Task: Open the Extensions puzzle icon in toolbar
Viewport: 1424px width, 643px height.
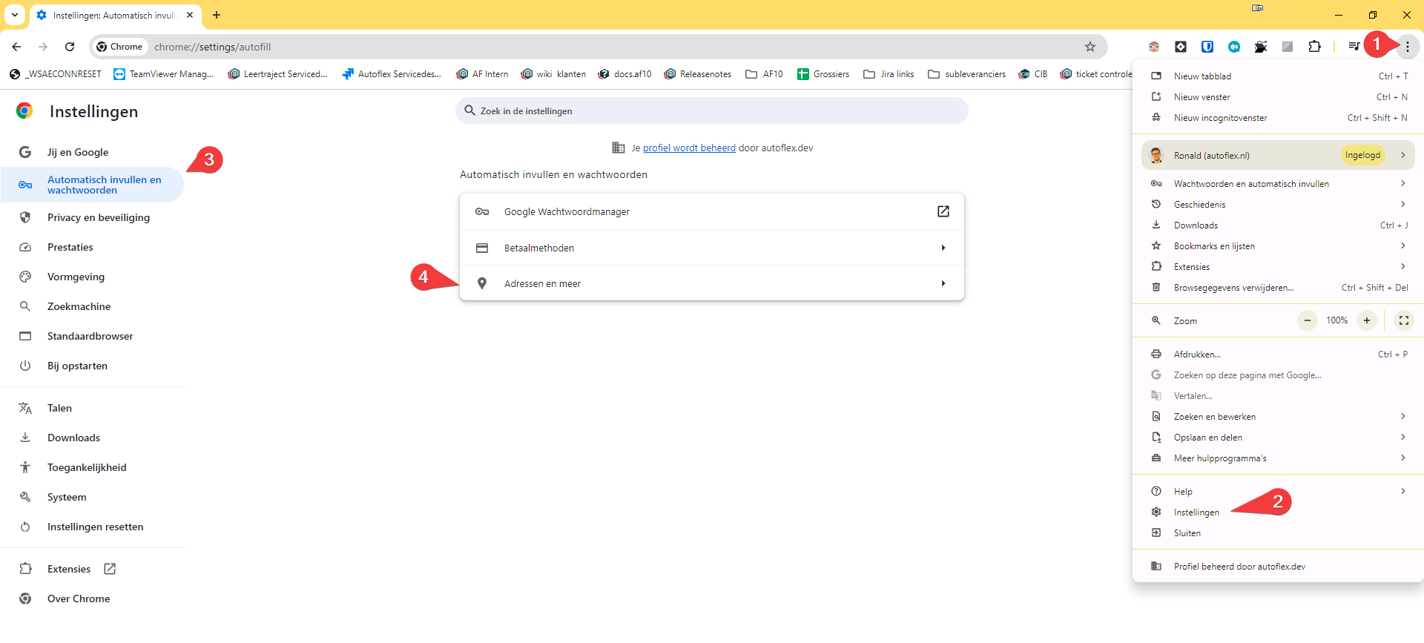Action: [1314, 47]
